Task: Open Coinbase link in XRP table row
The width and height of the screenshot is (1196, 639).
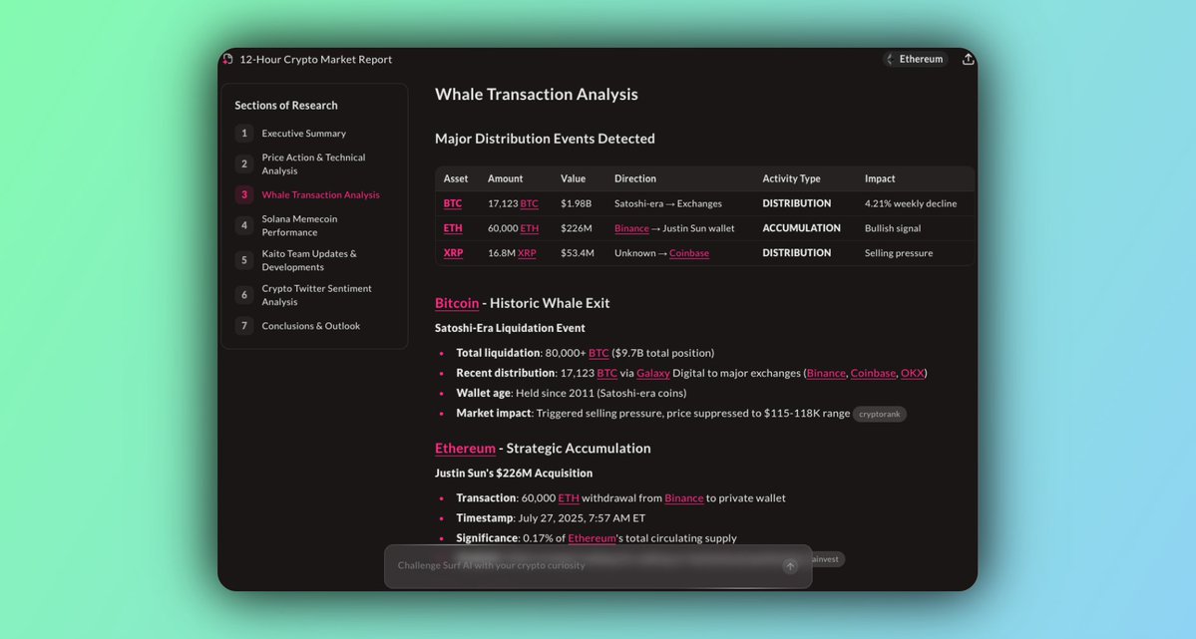Action: [688, 253]
